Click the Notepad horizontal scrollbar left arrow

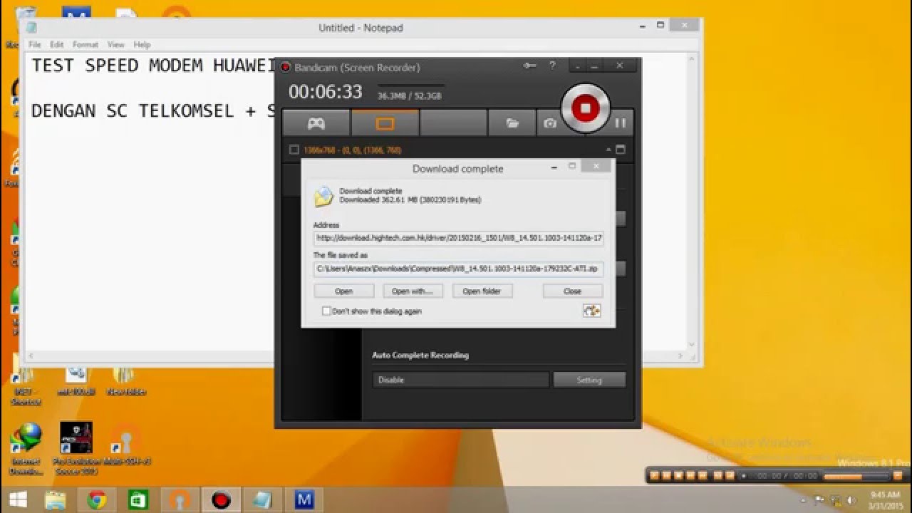pyautogui.click(x=32, y=356)
